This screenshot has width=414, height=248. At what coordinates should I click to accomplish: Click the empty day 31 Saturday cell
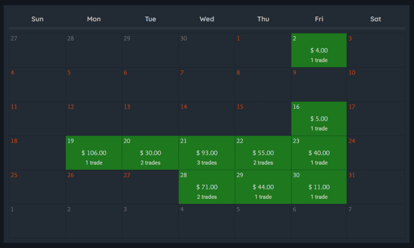tap(376, 187)
